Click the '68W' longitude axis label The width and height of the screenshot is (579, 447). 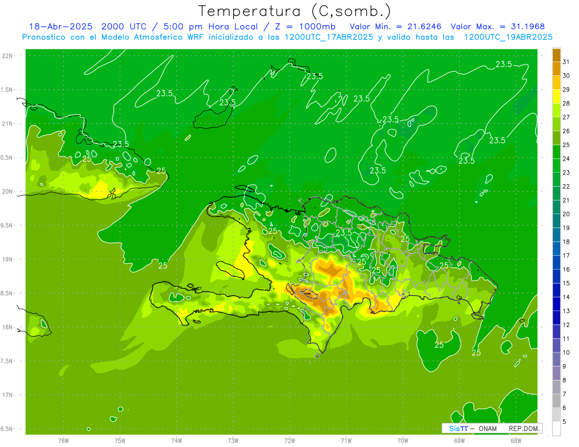click(x=516, y=441)
